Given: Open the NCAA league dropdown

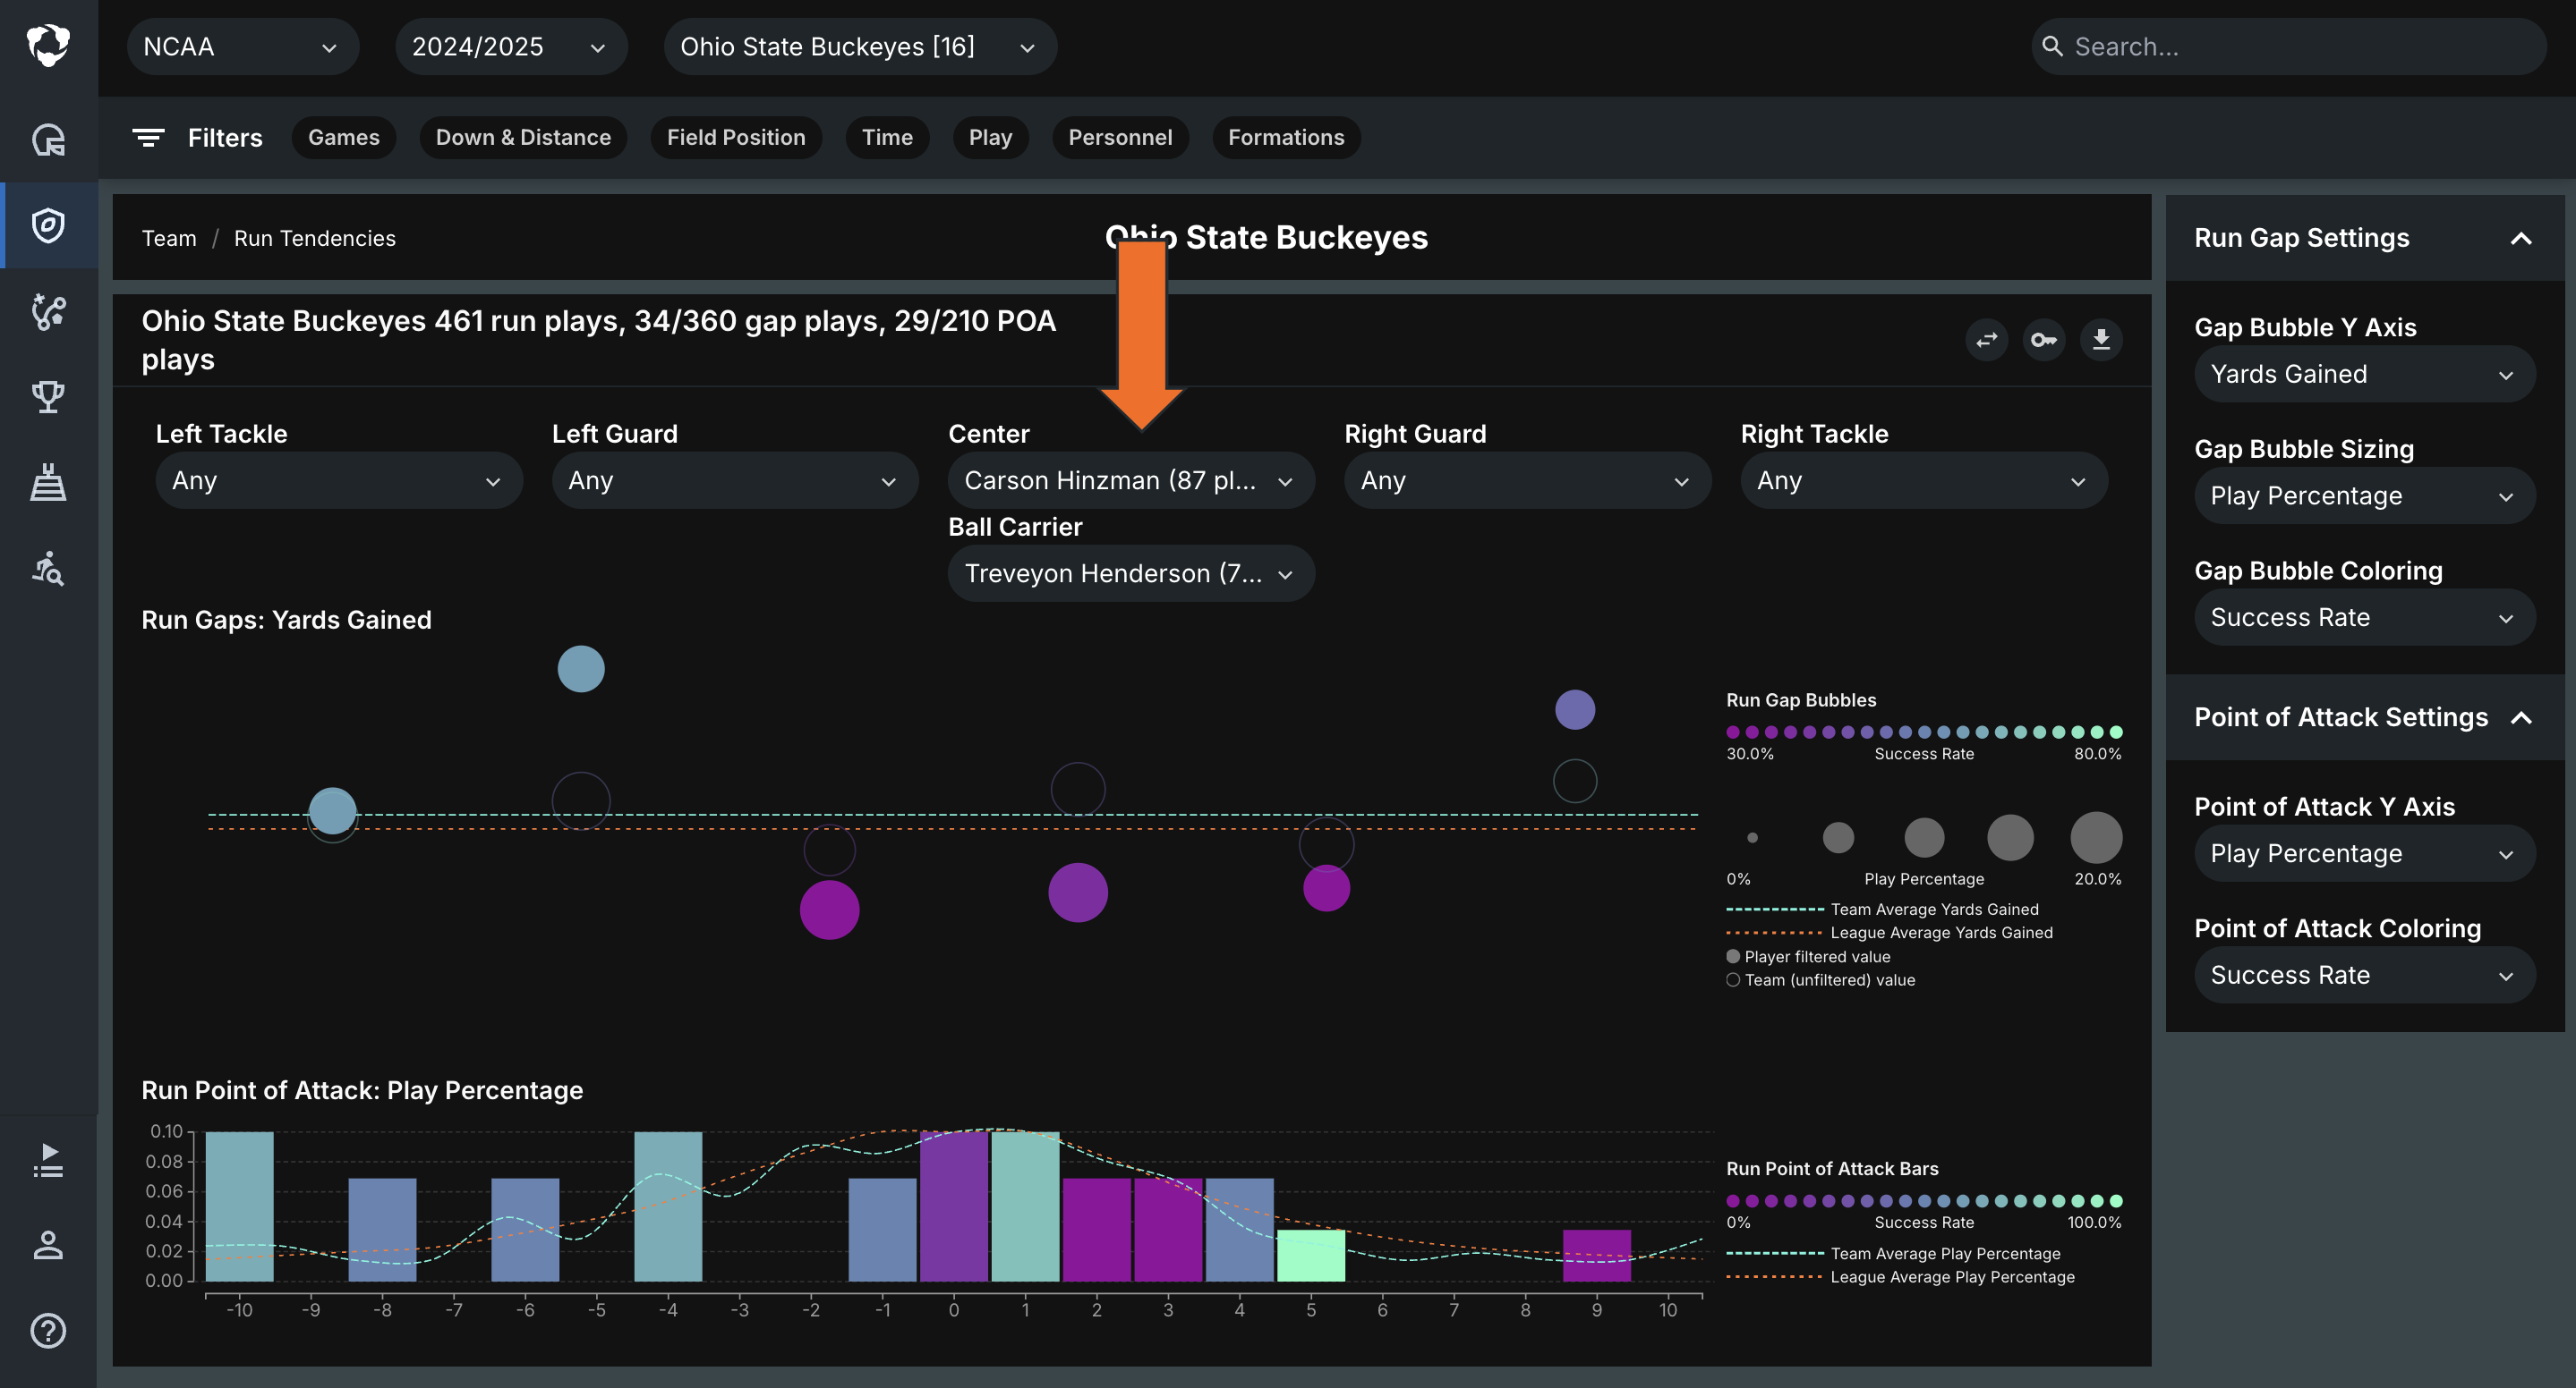Looking at the screenshot, I should click(x=242, y=46).
